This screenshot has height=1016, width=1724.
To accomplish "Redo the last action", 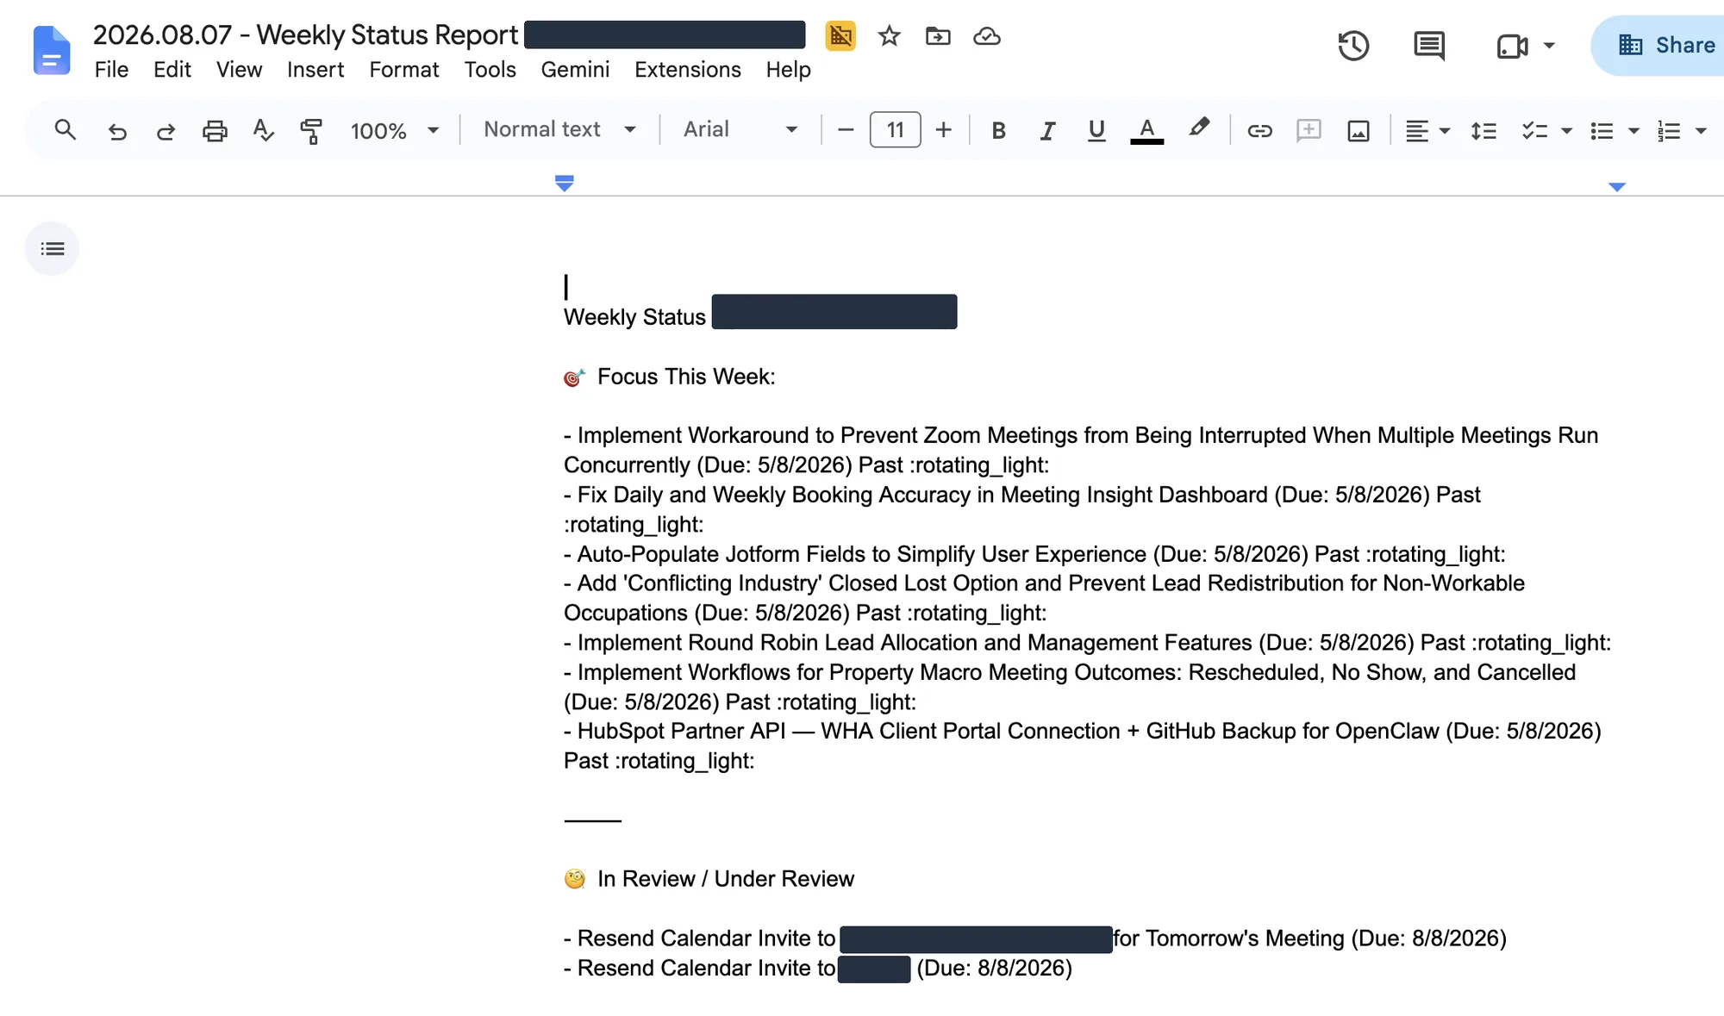I will point(166,130).
